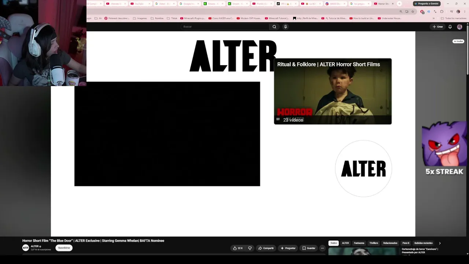The image size is (469, 264).
Task: Open the 'Como HACER una C...' bookmark
Action: click(221, 18)
